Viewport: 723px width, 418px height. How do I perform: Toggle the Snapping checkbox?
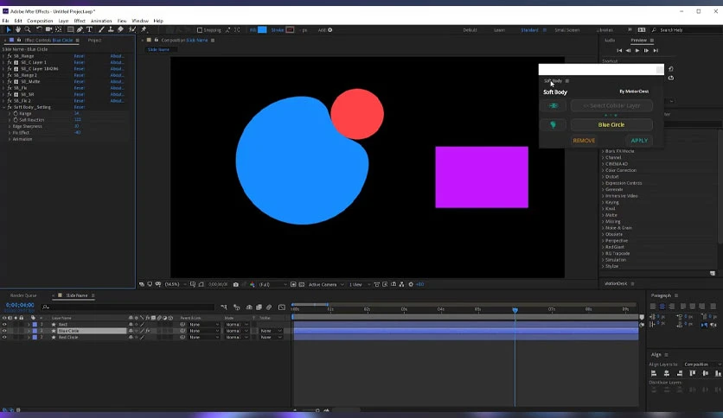200,30
